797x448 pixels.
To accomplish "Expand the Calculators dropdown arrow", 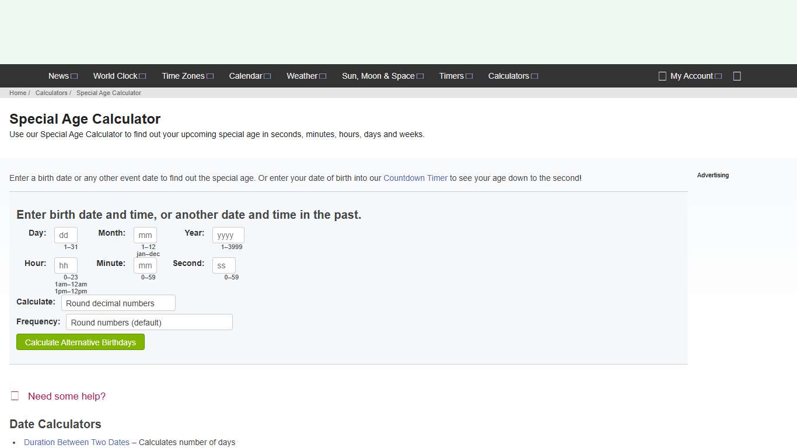I will click(x=534, y=76).
